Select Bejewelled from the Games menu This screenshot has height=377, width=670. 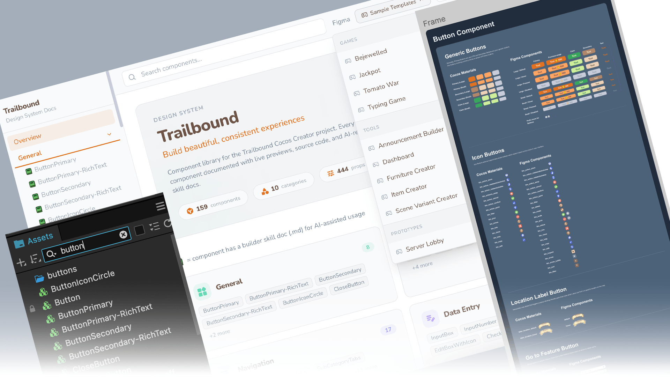point(371,55)
